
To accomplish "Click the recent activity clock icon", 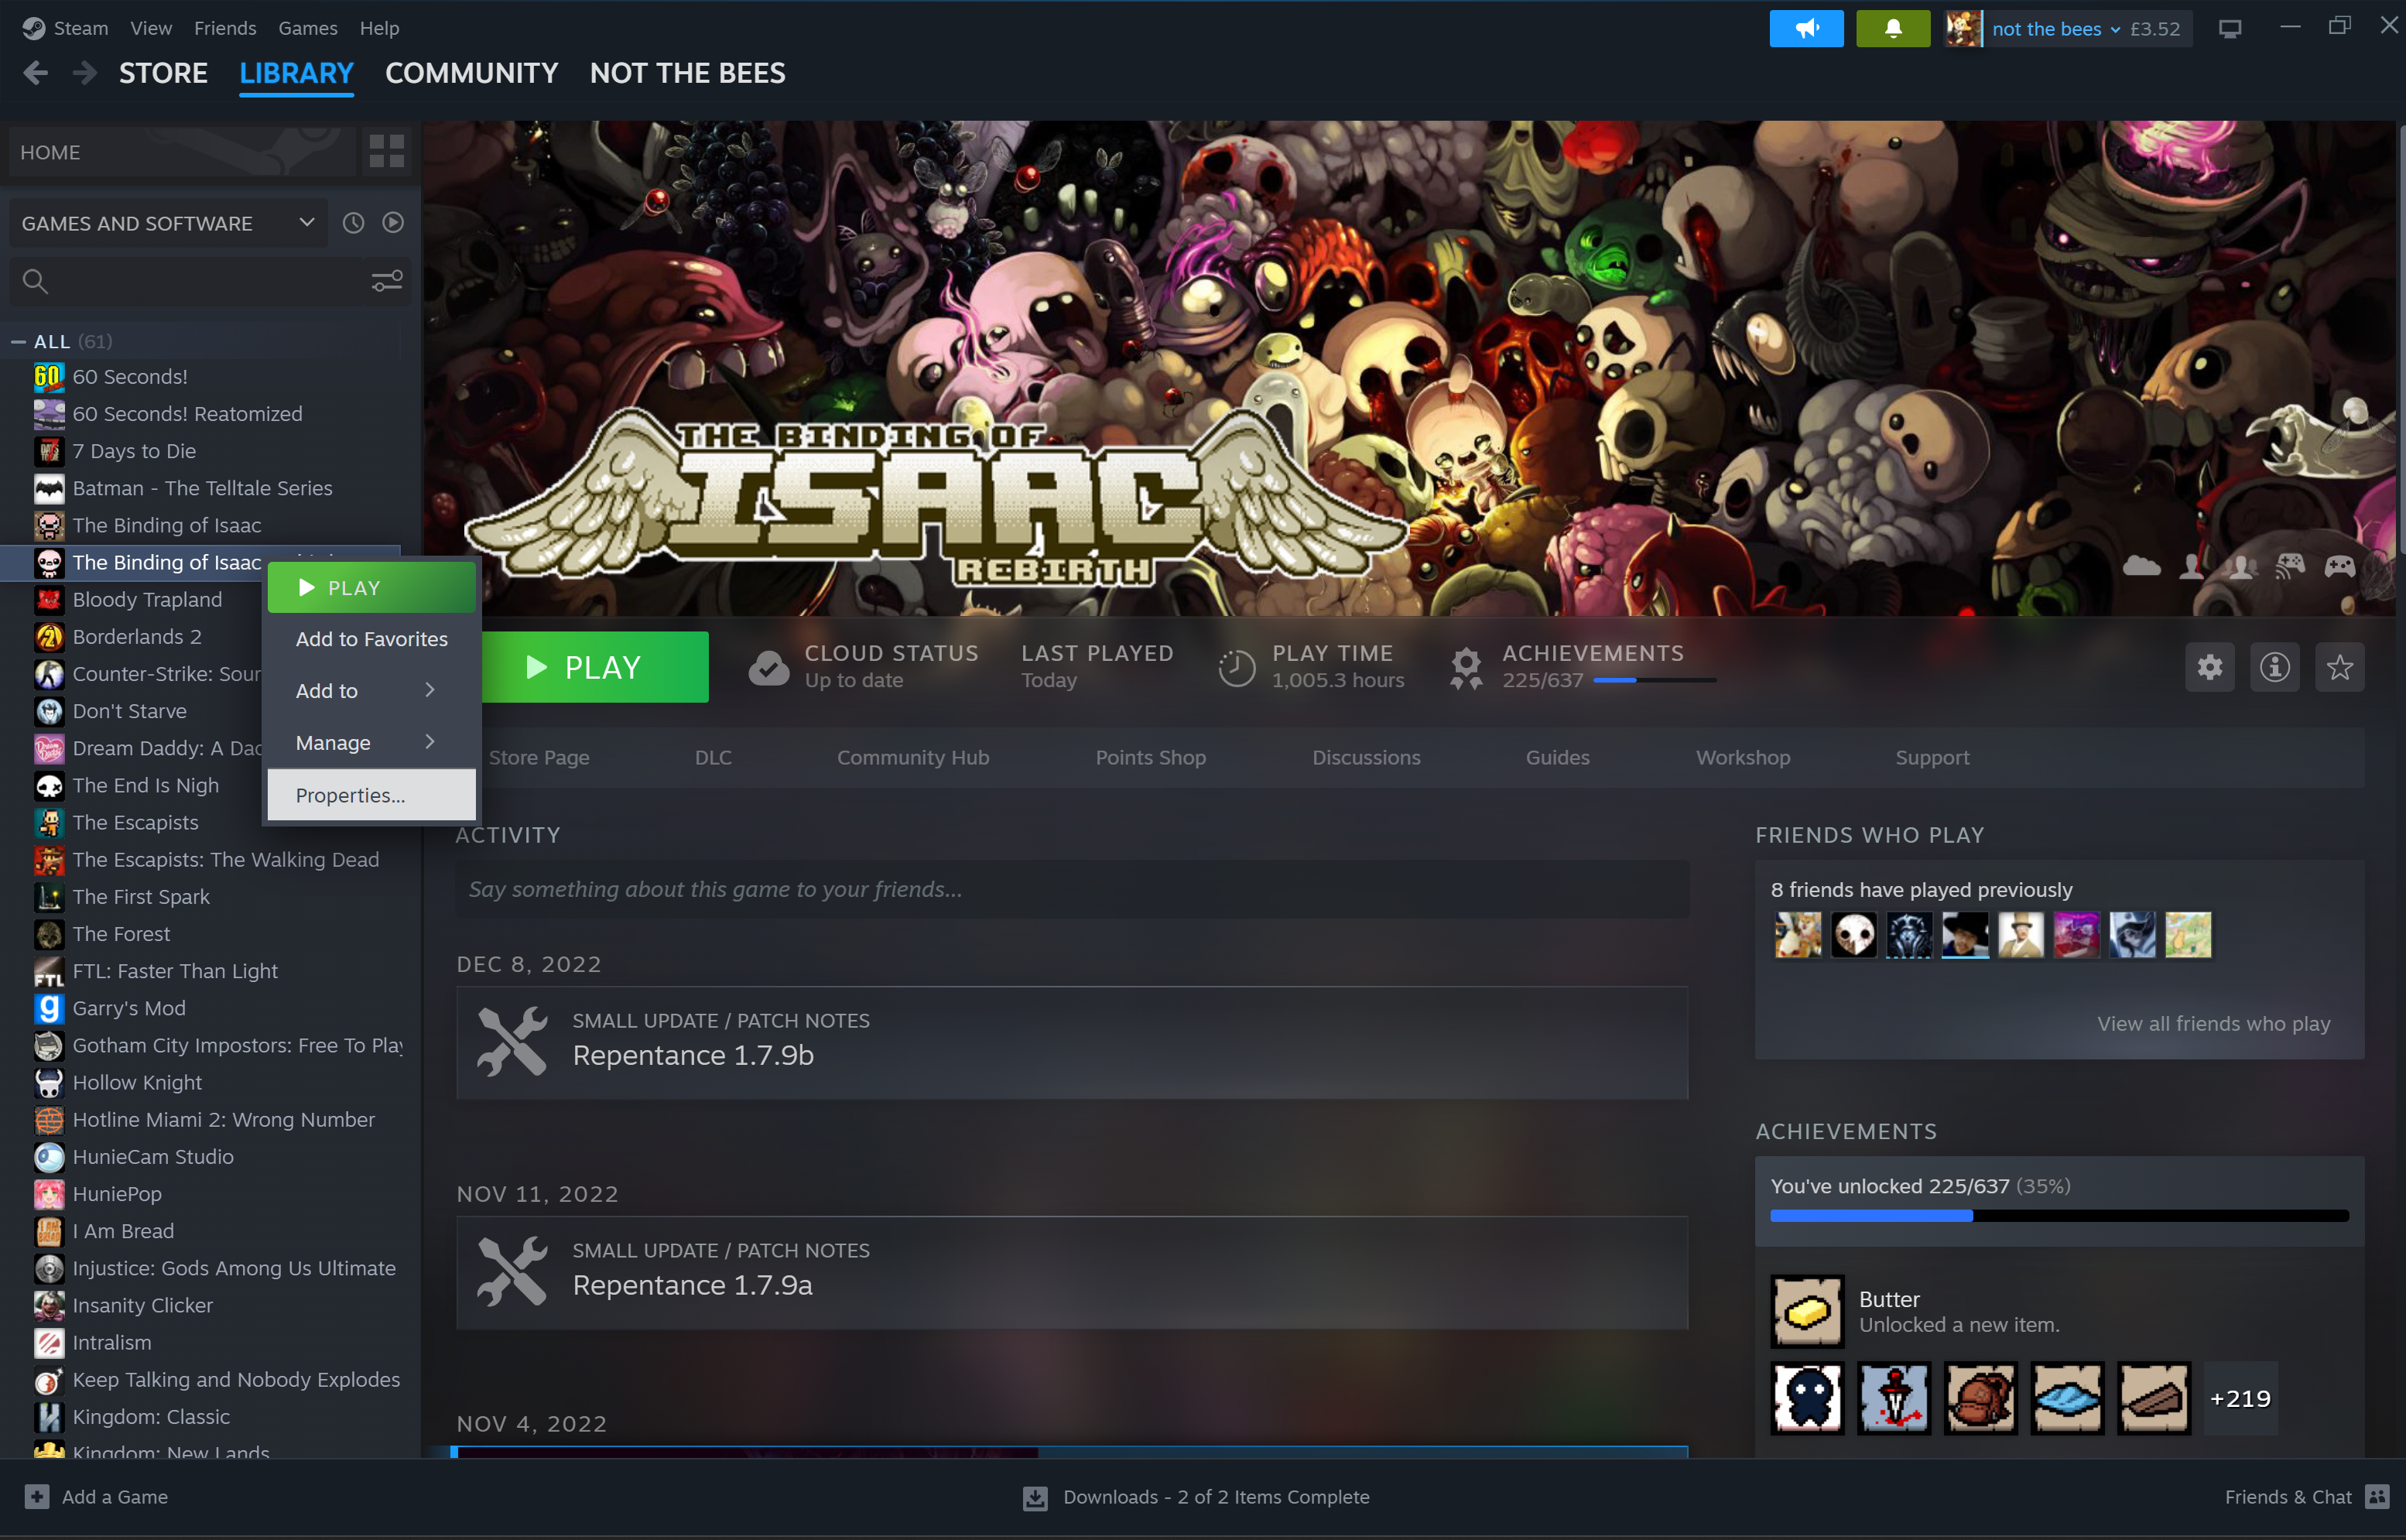I will [353, 223].
